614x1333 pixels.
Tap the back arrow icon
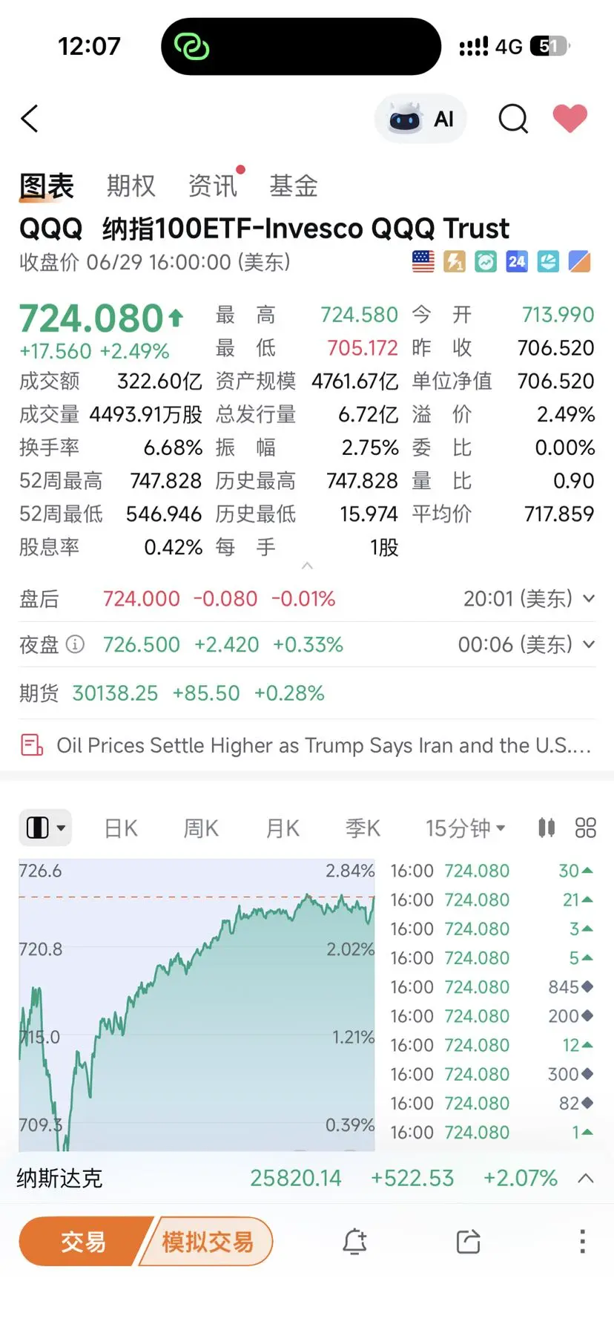[x=30, y=119]
